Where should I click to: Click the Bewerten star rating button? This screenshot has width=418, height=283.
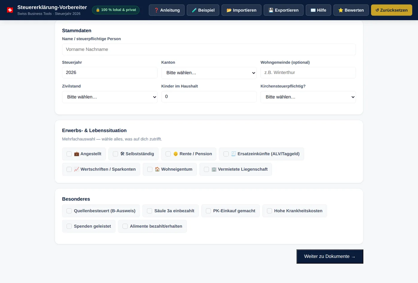[x=351, y=10]
